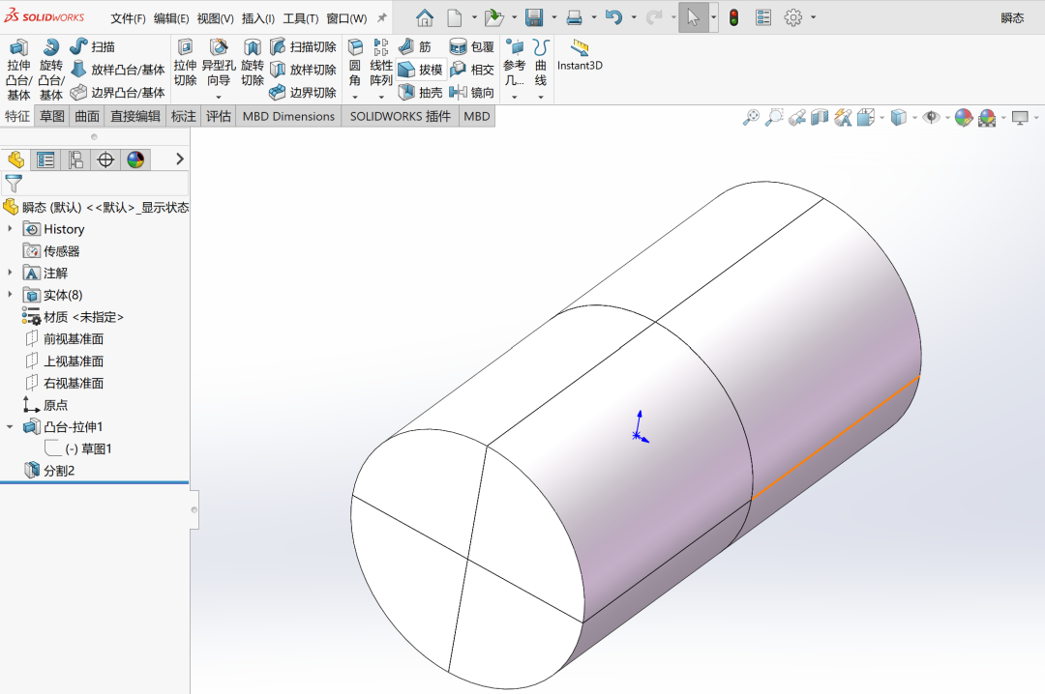The height and width of the screenshot is (694, 1045).
Task: Open the Options gear icon
Action: tap(793, 17)
